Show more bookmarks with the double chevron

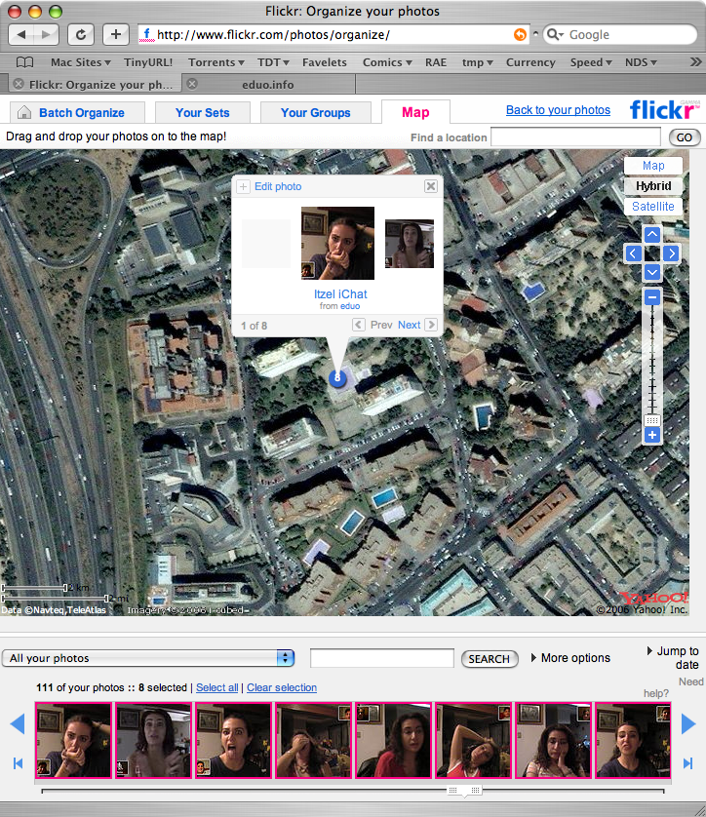tap(695, 62)
